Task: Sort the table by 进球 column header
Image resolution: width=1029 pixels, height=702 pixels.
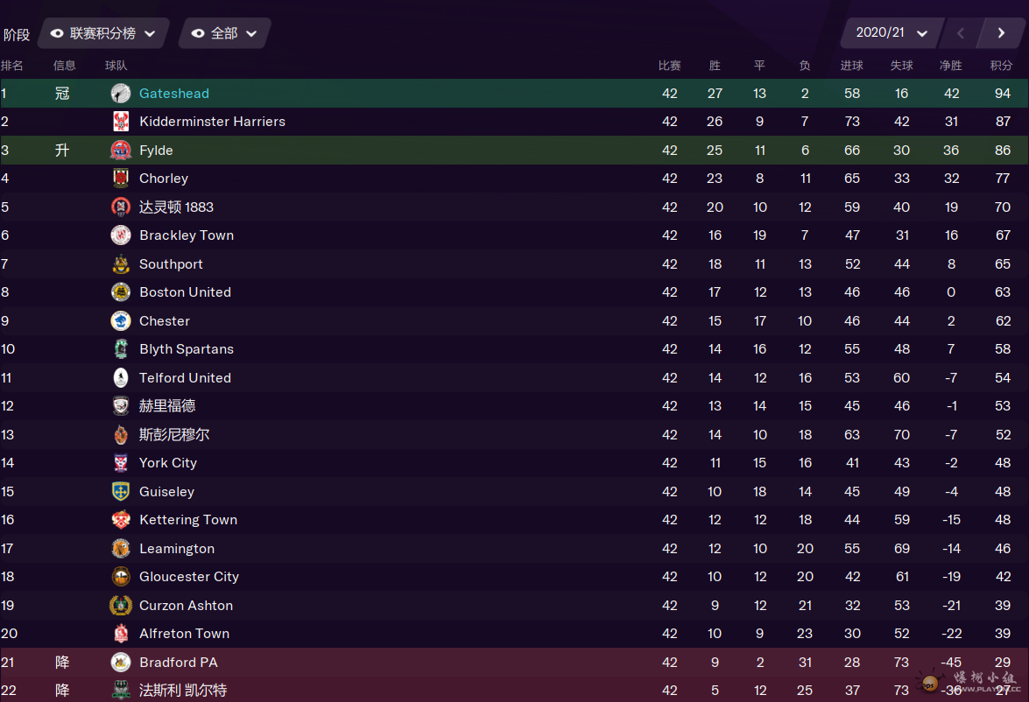Action: (x=852, y=66)
